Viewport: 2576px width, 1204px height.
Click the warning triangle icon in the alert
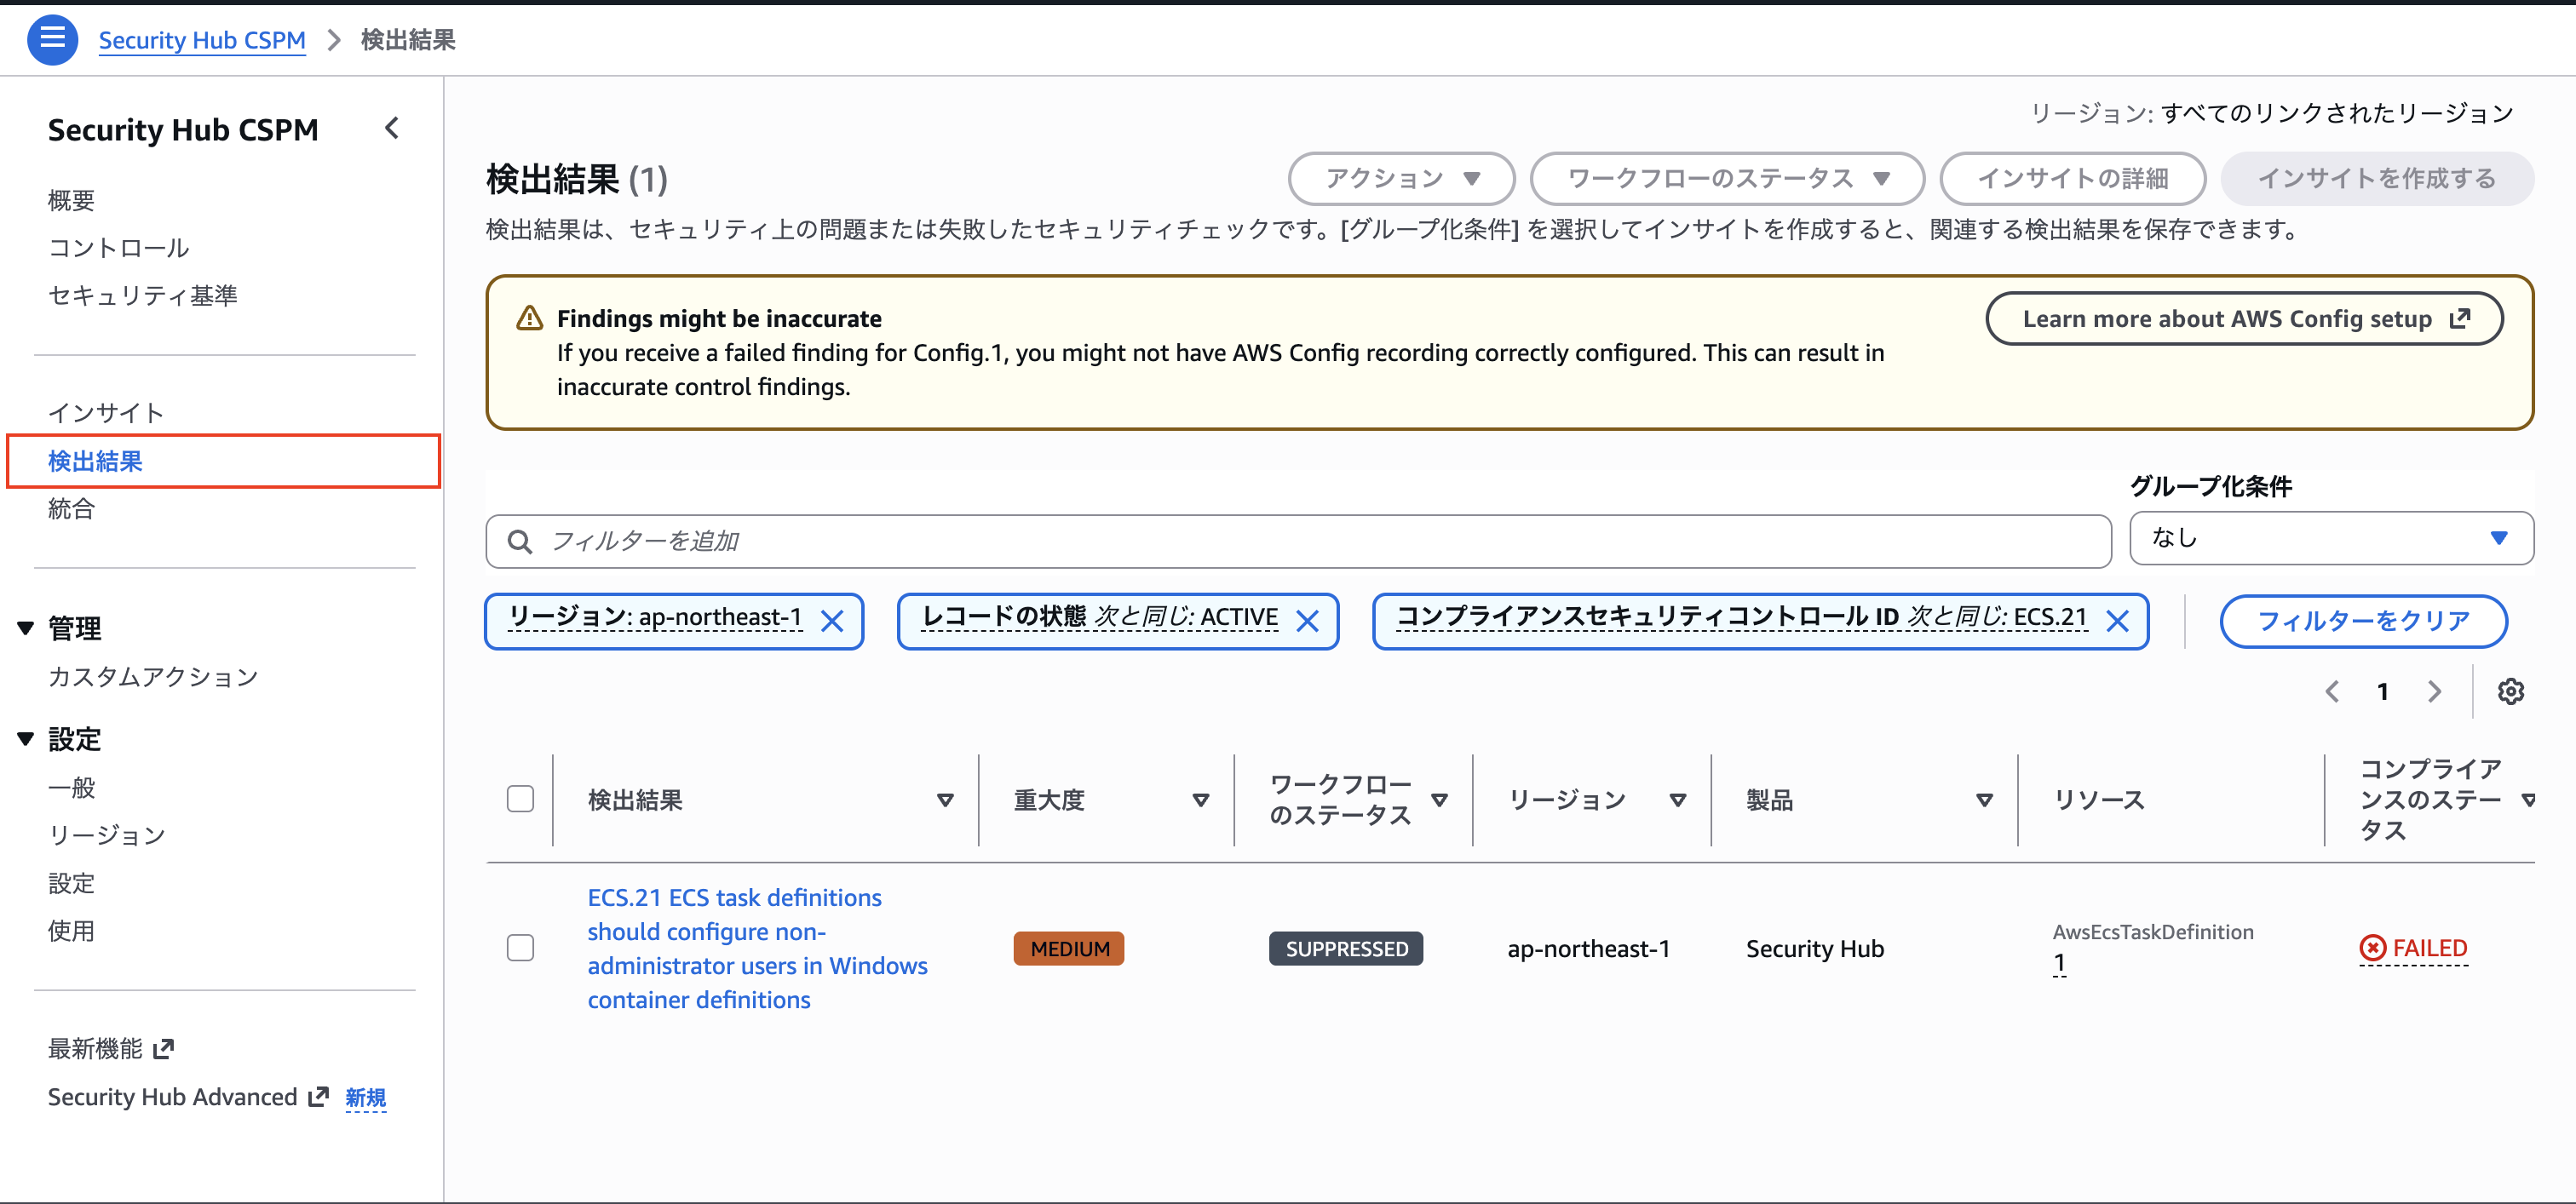point(529,318)
